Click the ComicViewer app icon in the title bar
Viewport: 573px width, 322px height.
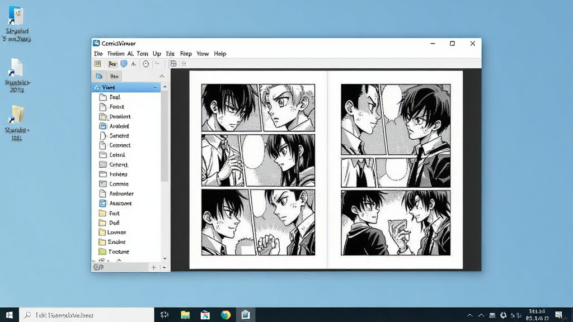96,43
